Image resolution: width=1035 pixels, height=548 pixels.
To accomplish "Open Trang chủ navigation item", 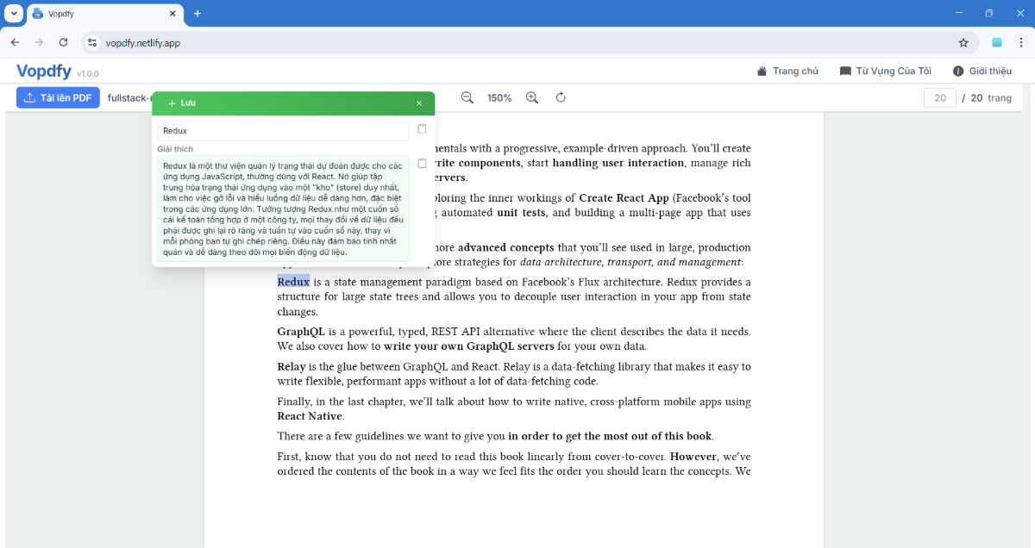I will tap(787, 71).
